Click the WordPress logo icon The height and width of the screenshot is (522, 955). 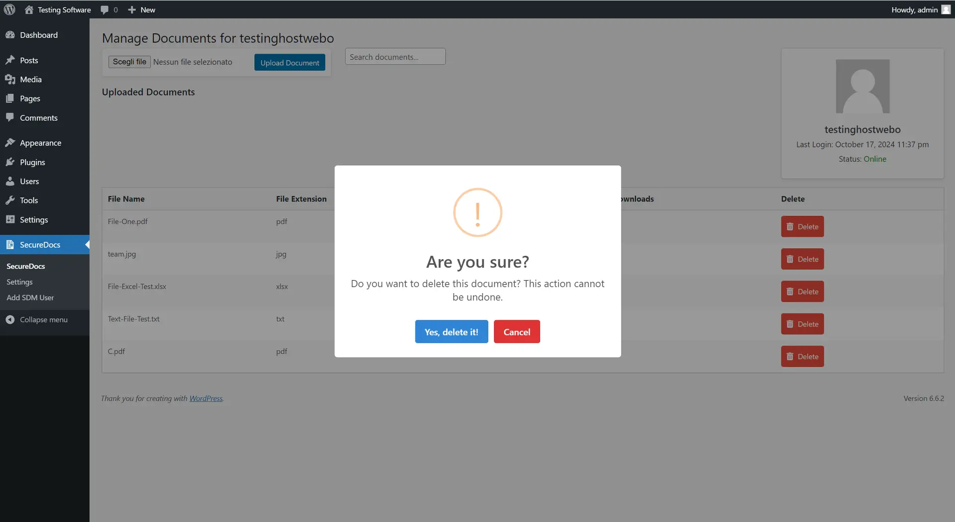[9, 9]
